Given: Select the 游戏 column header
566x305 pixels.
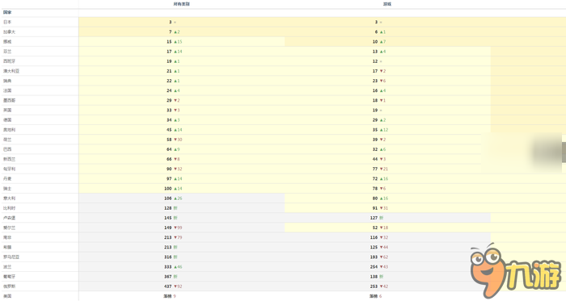Looking at the screenshot, I should click(387, 4).
